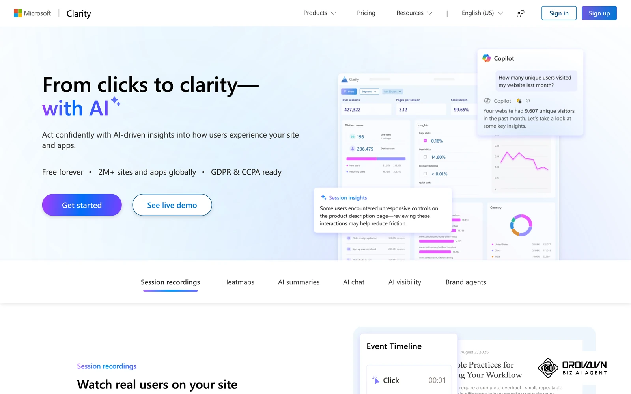This screenshot has width=631, height=394.
Task: Click the 'GDPR & CCPA ready' text
Action: [246, 172]
